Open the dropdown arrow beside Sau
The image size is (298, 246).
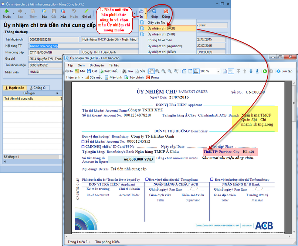[x=25, y=14]
